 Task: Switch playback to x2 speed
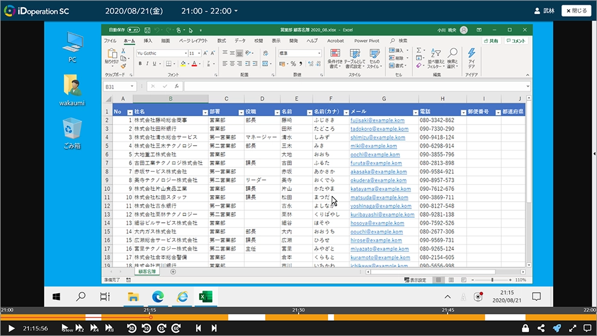coord(80,328)
